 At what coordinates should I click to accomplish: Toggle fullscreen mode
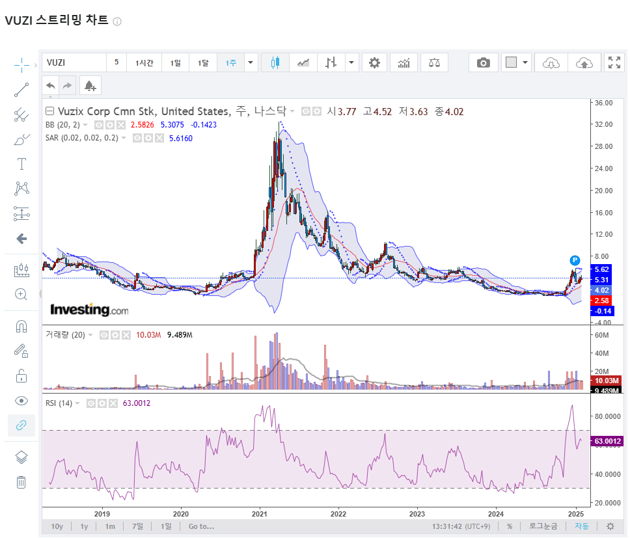coord(614,62)
